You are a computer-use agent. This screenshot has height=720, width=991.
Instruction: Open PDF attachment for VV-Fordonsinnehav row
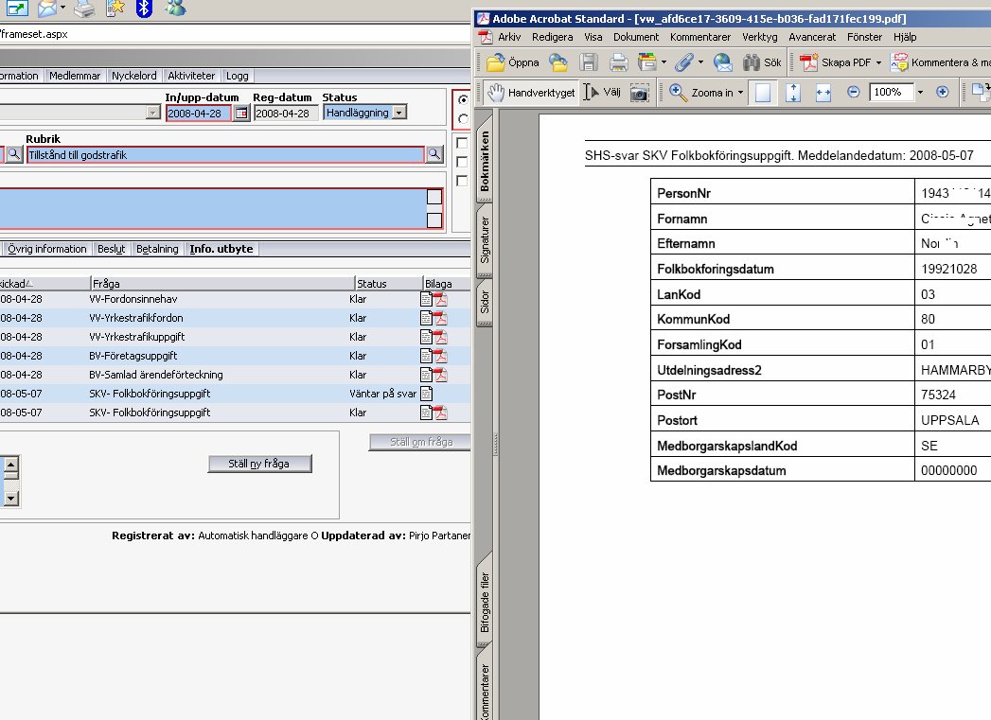point(440,299)
